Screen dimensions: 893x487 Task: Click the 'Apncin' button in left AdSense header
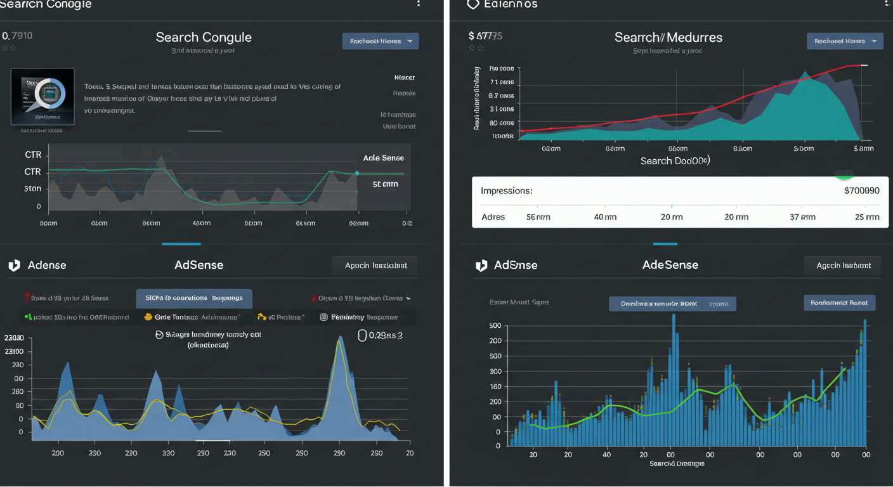pos(375,265)
